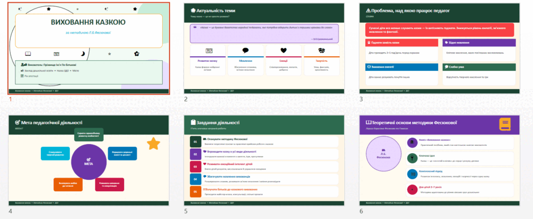Viewport: 533px width, 219px height.
Task: Click the black flower icon on slide 1
Action: click(137, 53)
